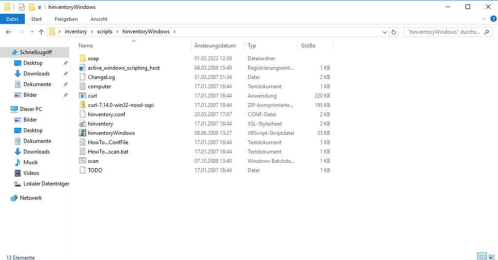The image size is (498, 260).
Task: Open the help question mark icon
Action: coord(493,19)
